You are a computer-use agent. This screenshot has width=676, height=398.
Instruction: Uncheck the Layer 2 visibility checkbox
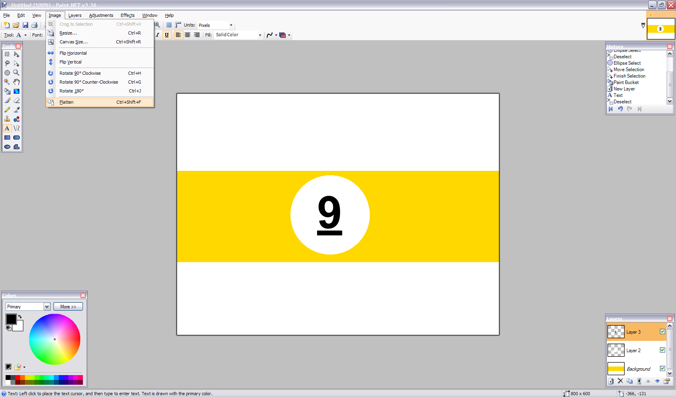(x=662, y=350)
